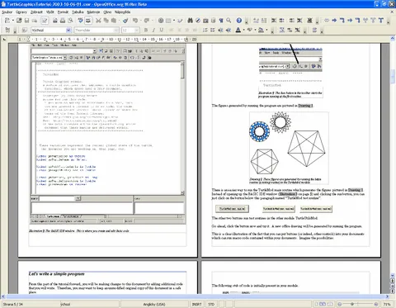Click middle TurtleSubMod test routine button
The width and height of the screenshot is (396, 308).
click(278, 209)
